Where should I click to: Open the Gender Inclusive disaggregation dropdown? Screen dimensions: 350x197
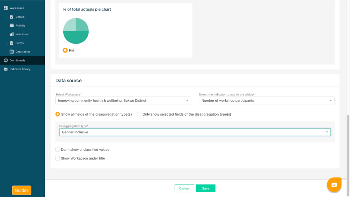(194, 132)
